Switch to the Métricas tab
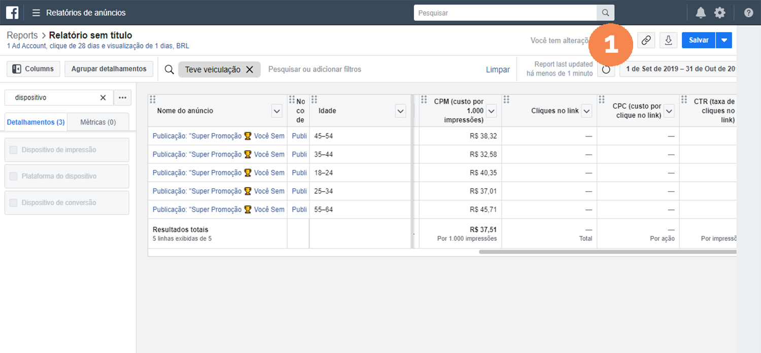Viewport: 761px width, 353px height. (x=98, y=122)
